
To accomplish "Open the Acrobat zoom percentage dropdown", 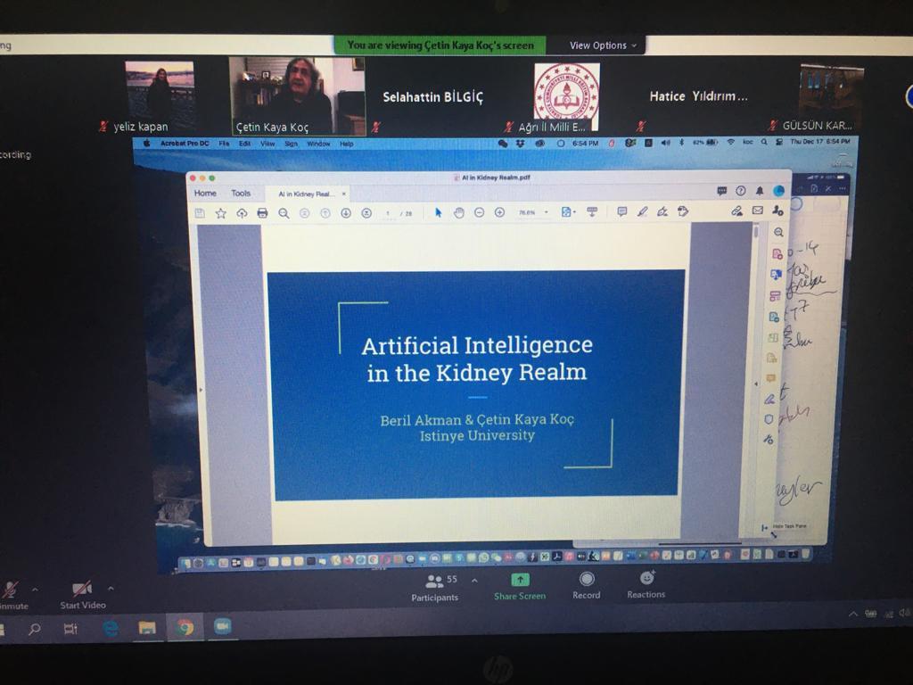I will click(x=533, y=212).
